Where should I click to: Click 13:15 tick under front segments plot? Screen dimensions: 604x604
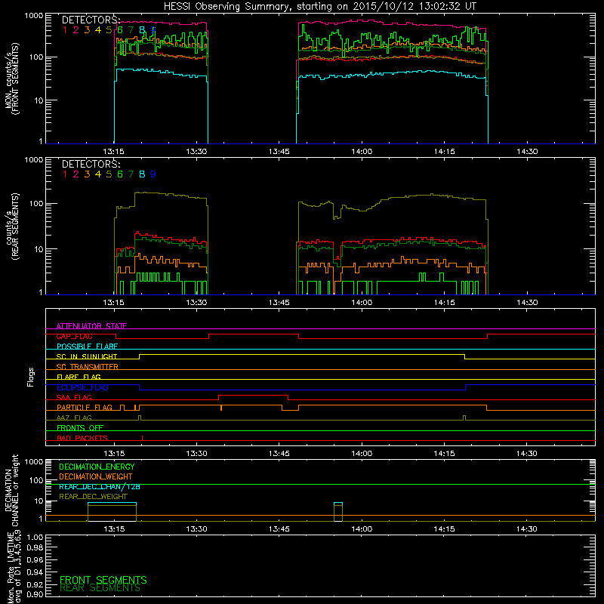pyautogui.click(x=114, y=152)
